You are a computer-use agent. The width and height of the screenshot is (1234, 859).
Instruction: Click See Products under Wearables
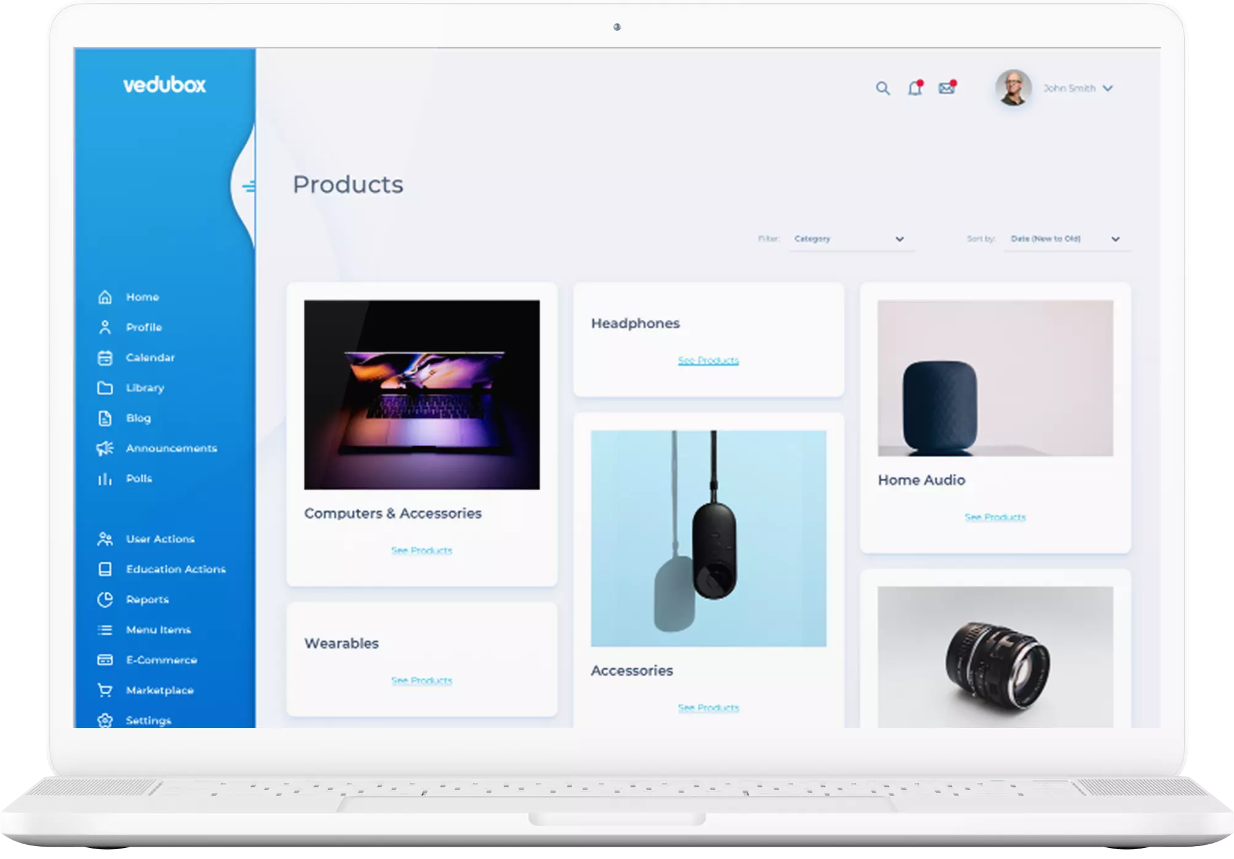pos(421,681)
